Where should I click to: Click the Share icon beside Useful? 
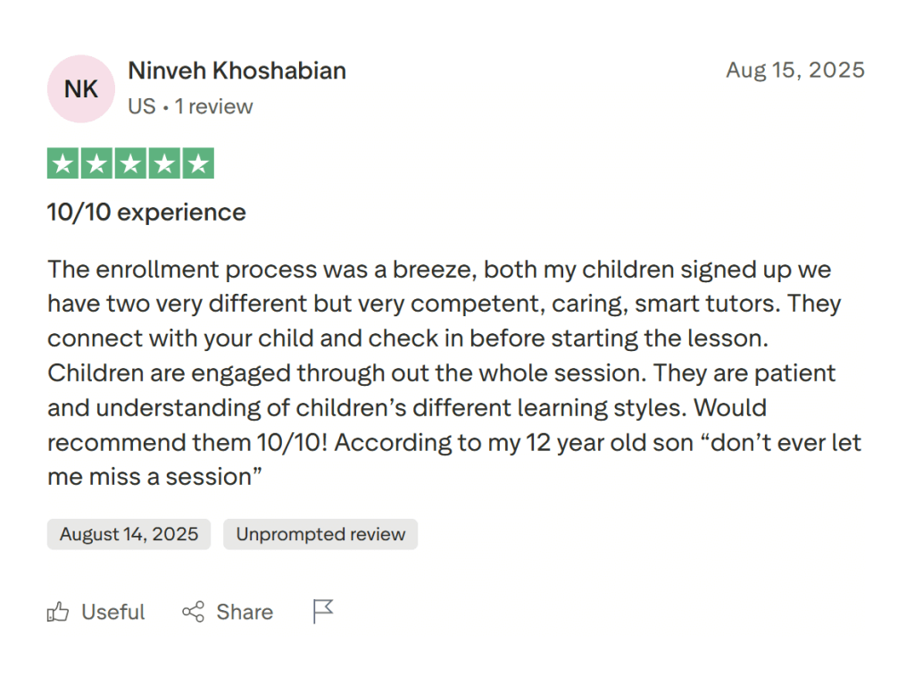coord(193,612)
